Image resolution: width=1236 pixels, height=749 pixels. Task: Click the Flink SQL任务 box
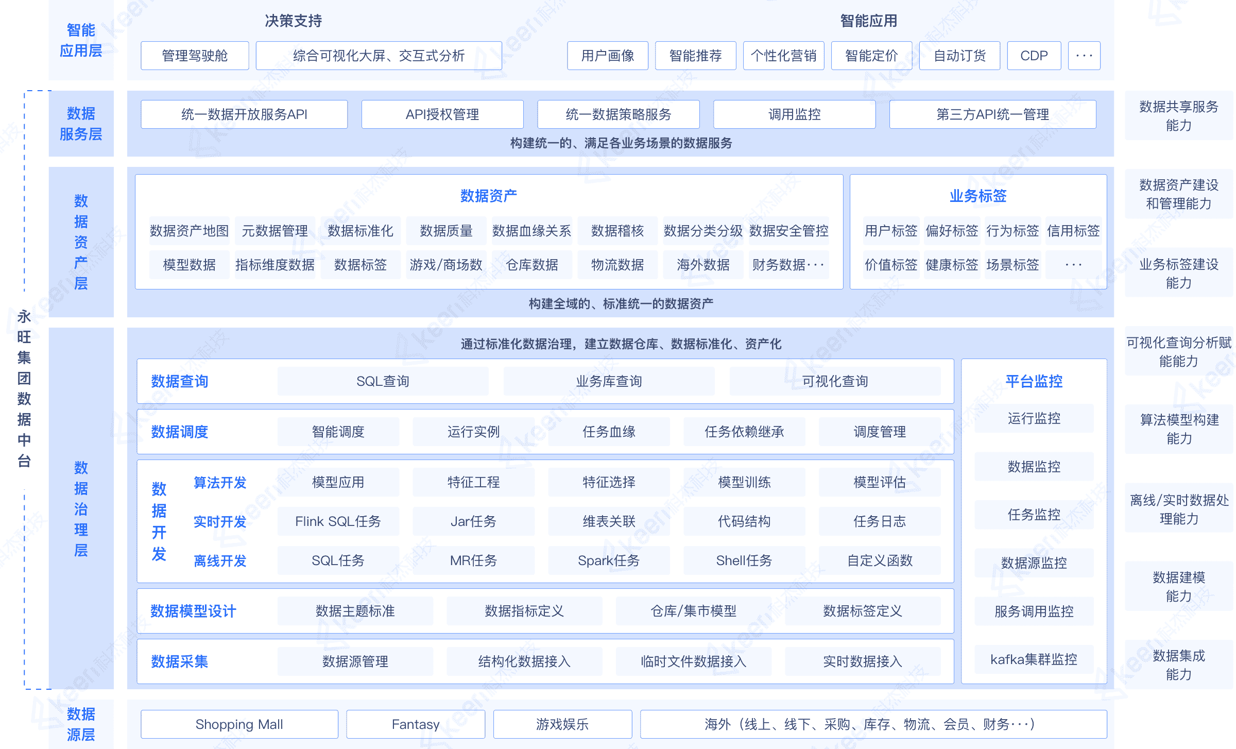(x=338, y=521)
